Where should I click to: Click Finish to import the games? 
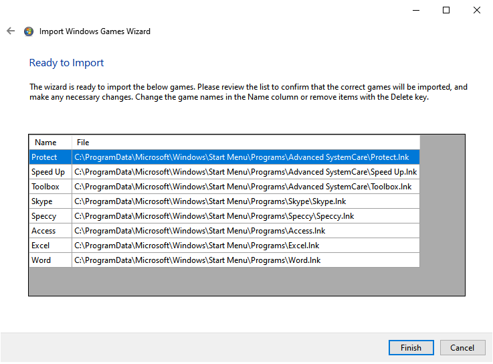411,347
